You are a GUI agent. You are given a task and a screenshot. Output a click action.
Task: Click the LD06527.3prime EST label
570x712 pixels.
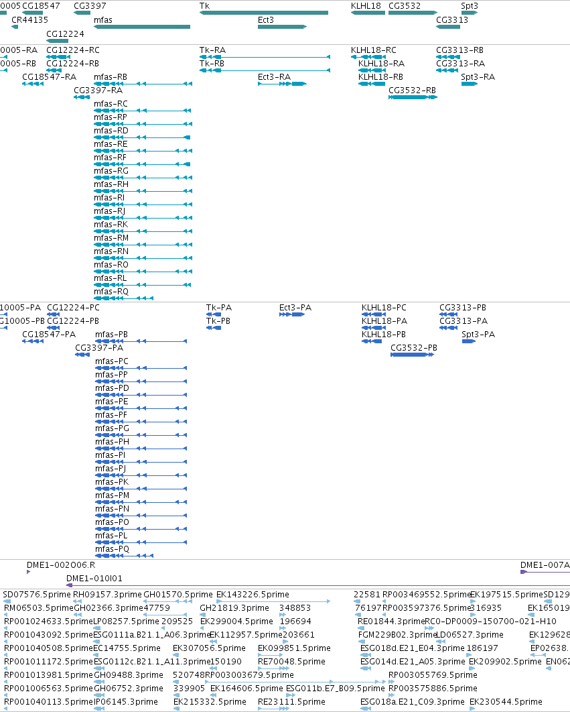coord(470,635)
